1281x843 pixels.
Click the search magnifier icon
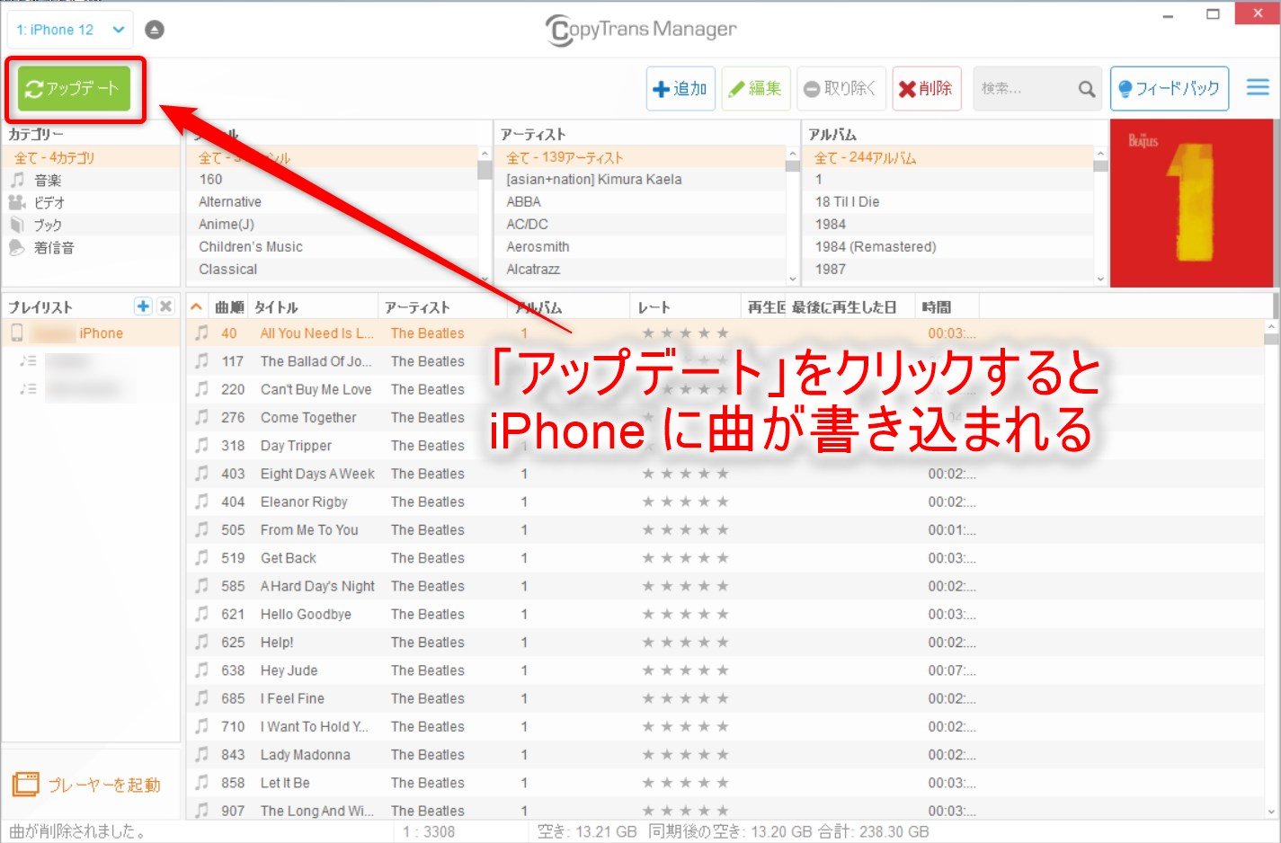1086,88
